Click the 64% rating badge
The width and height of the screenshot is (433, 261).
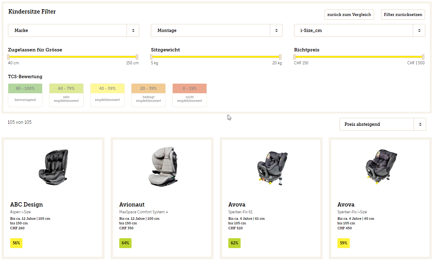click(x=125, y=243)
